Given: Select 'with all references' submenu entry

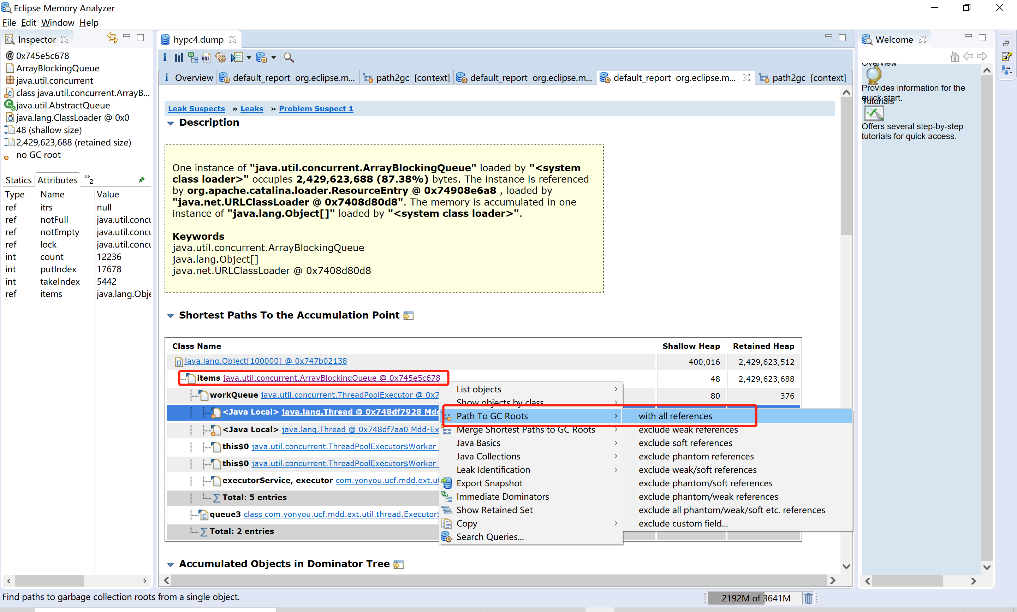Looking at the screenshot, I should pos(675,416).
